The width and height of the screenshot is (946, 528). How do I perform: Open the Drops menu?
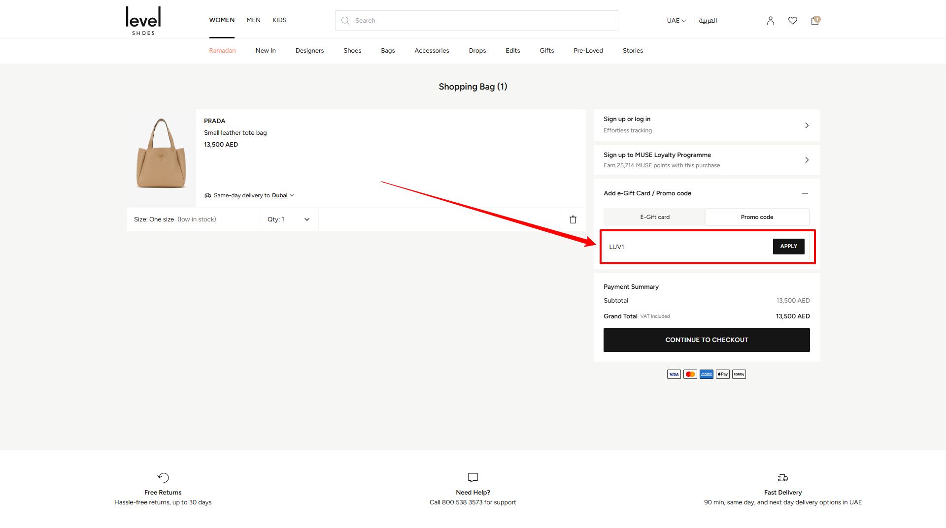point(477,51)
